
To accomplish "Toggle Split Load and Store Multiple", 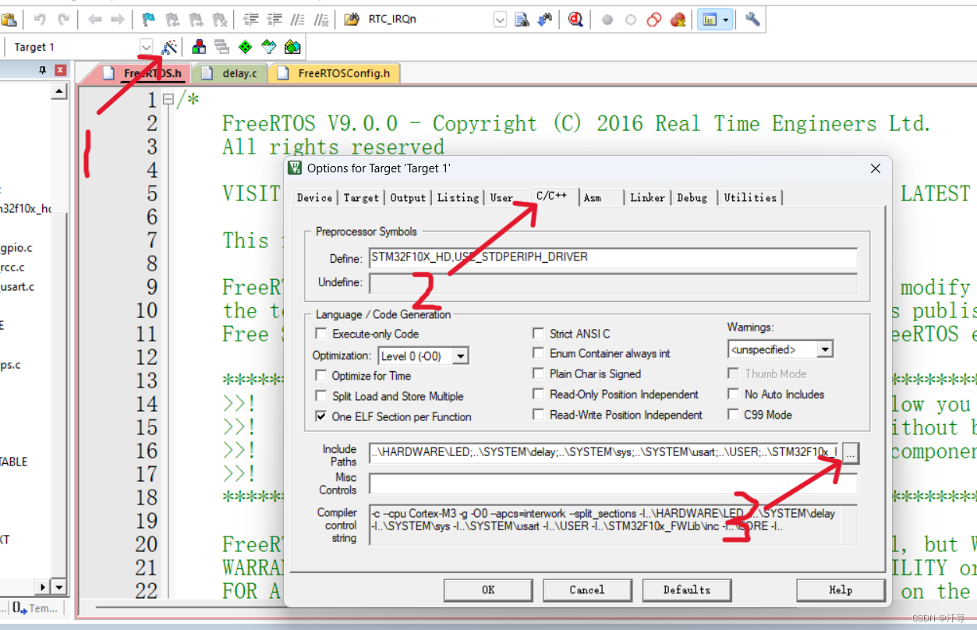I will 321,396.
